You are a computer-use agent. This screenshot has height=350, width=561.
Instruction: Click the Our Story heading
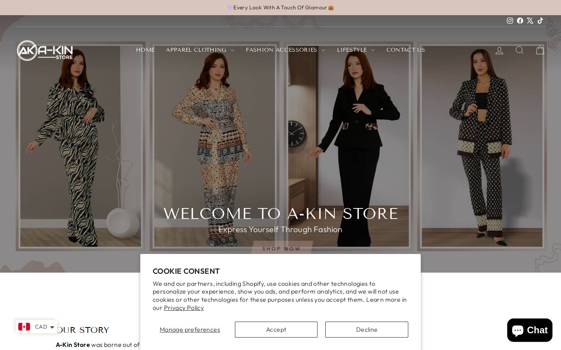(83, 330)
